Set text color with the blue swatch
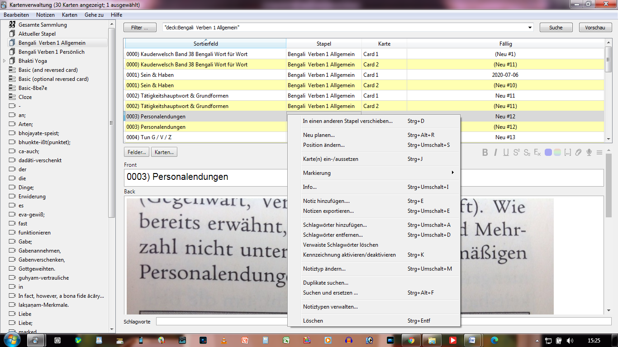The height and width of the screenshot is (347, 618). (548, 152)
